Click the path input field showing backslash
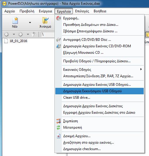 click(x=48, y=35)
